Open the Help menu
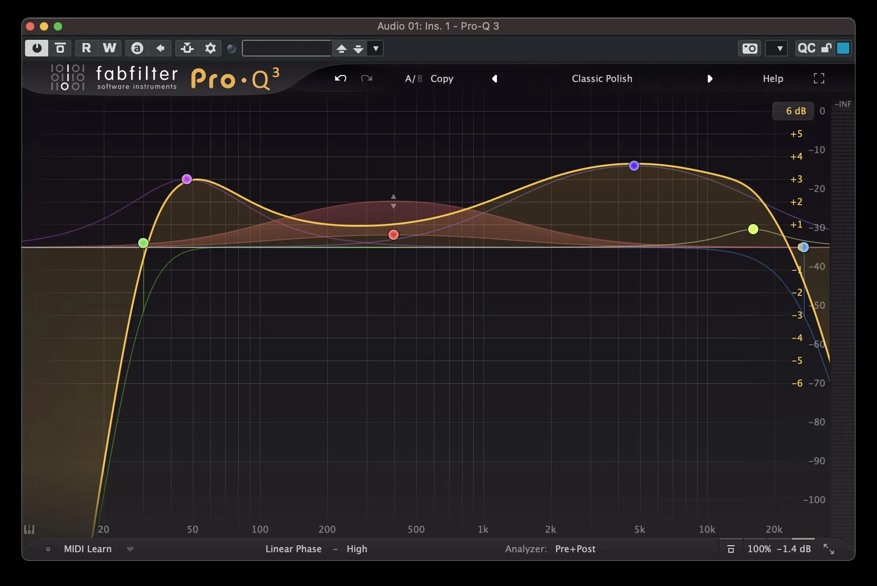Image resolution: width=877 pixels, height=586 pixels. click(773, 79)
